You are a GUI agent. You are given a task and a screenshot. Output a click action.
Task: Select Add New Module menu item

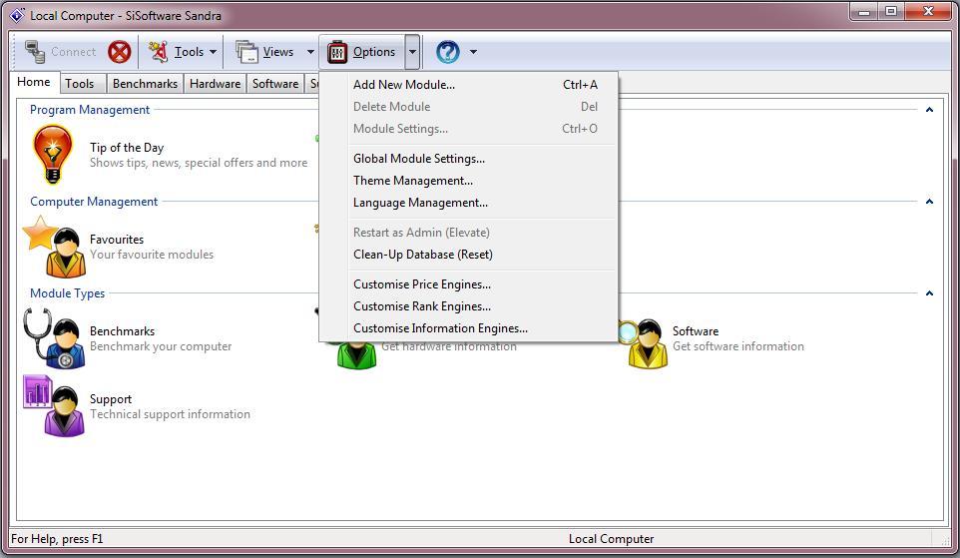(x=468, y=85)
